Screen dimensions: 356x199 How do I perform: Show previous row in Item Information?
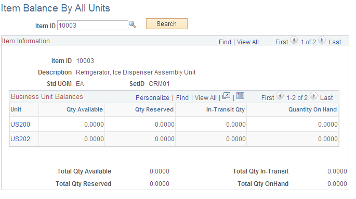[x=294, y=40]
